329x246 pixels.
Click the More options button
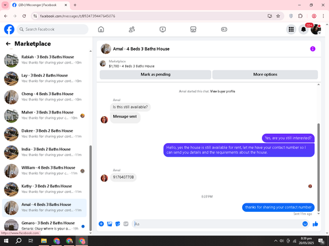click(x=265, y=75)
